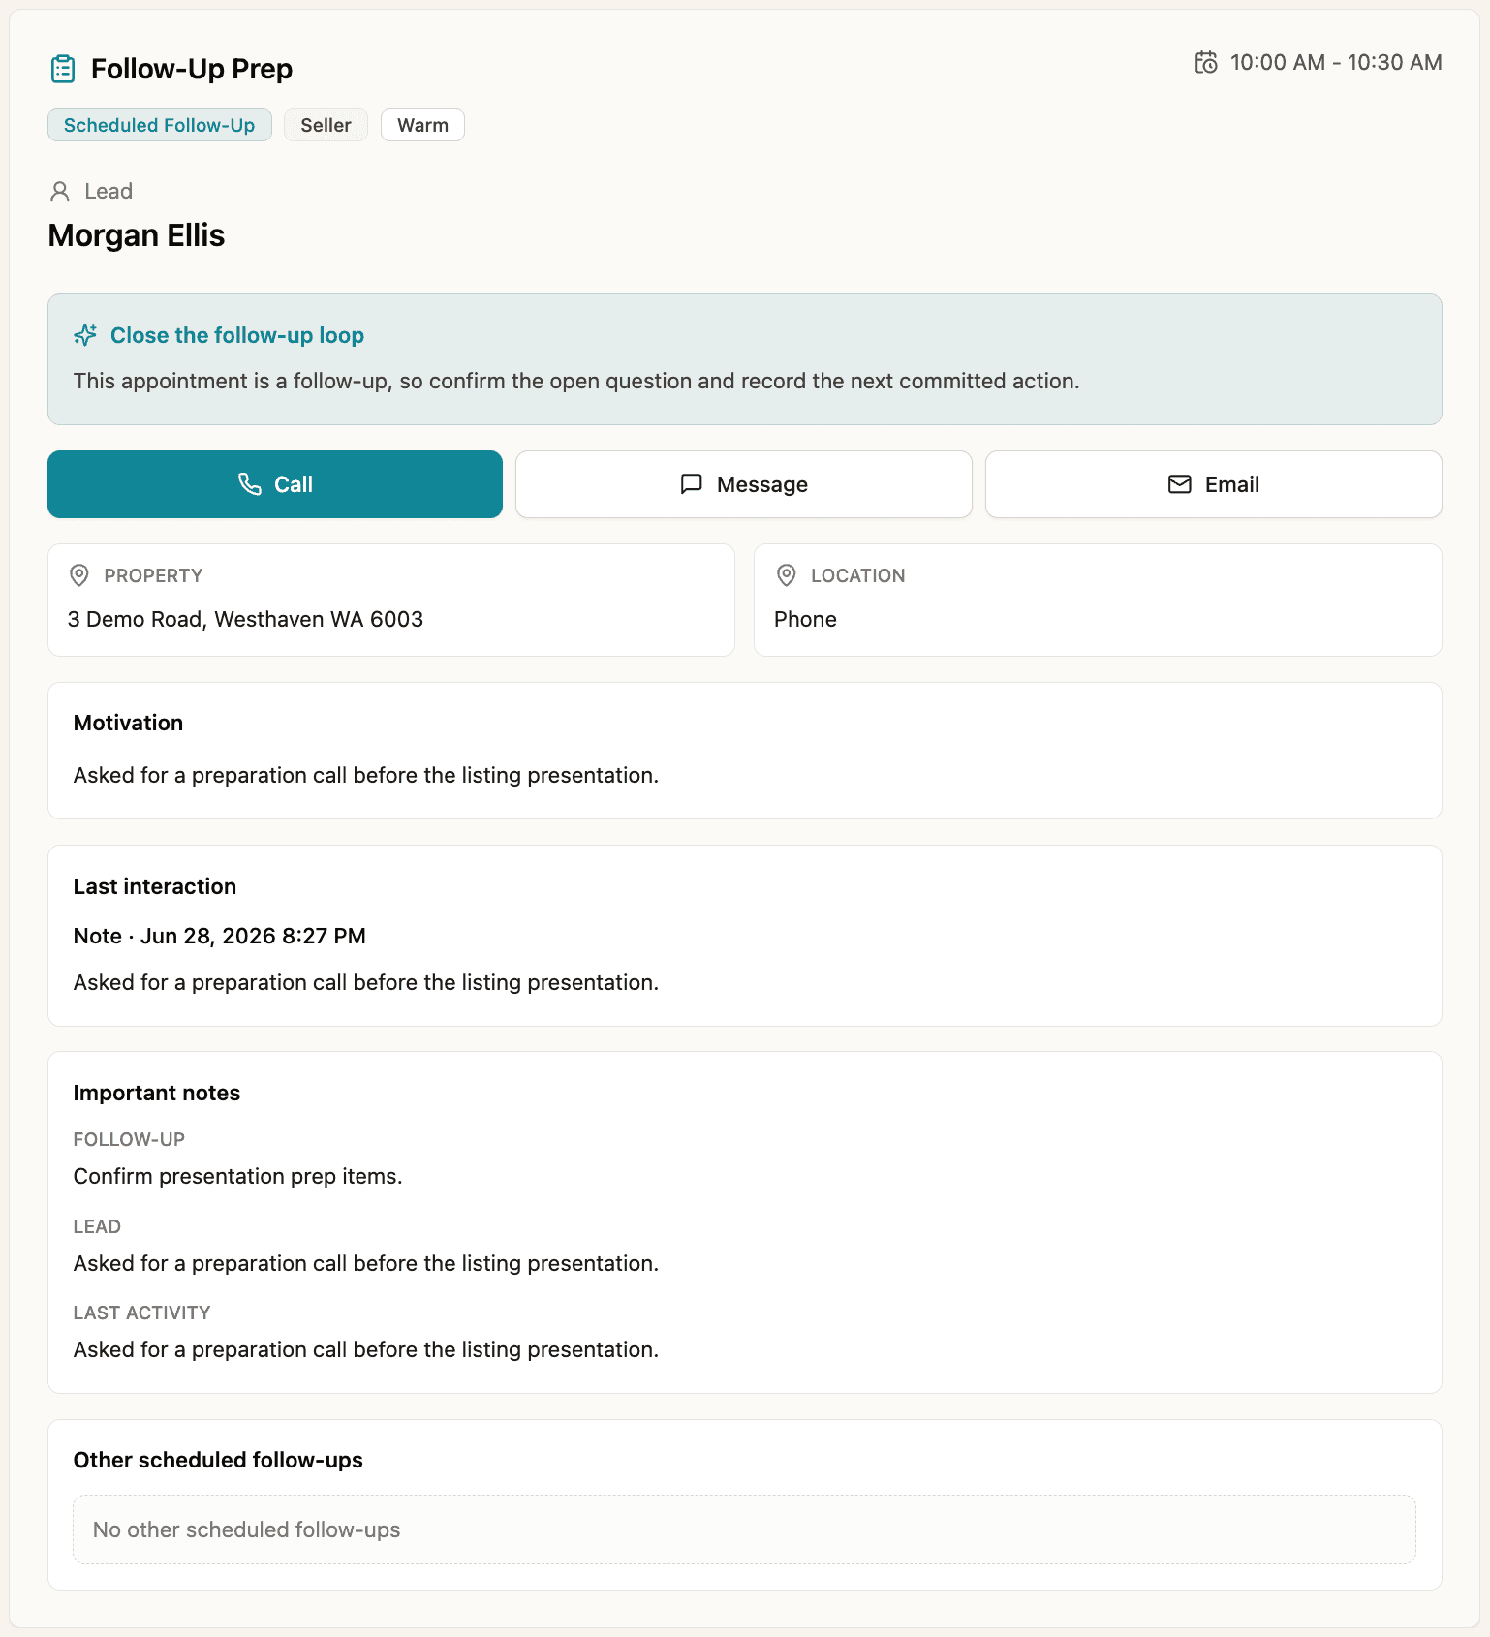The width and height of the screenshot is (1490, 1637).
Task: Click the FOLLOW-UP label in Important notes
Action: tap(129, 1139)
